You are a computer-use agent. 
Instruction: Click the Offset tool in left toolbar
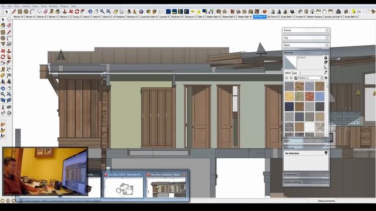[9, 63]
